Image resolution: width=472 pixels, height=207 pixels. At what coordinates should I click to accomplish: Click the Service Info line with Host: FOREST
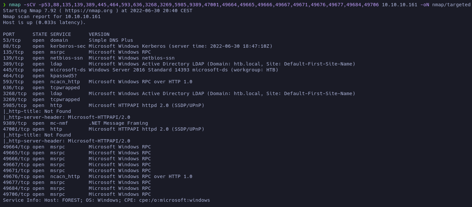pos(106,200)
